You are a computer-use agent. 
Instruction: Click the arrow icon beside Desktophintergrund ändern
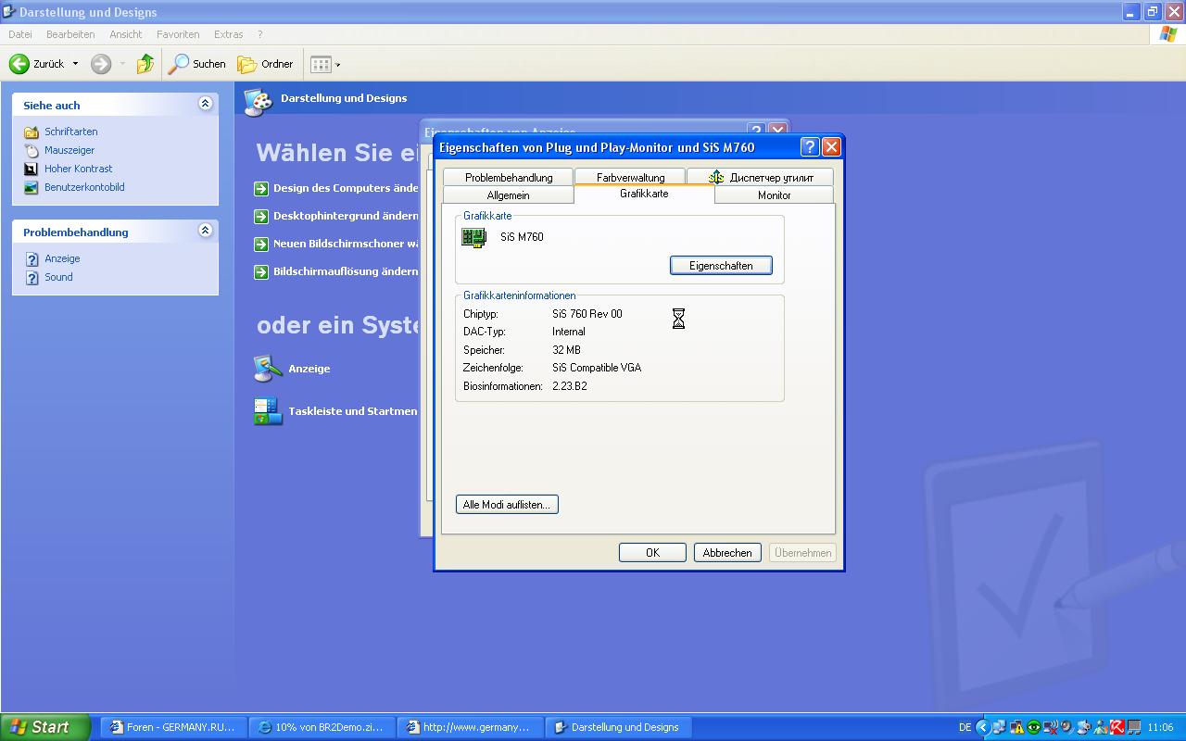click(x=261, y=216)
